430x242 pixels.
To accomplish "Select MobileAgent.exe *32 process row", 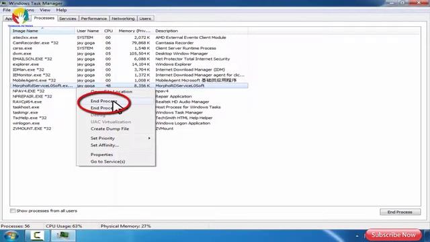I will coord(129,80).
